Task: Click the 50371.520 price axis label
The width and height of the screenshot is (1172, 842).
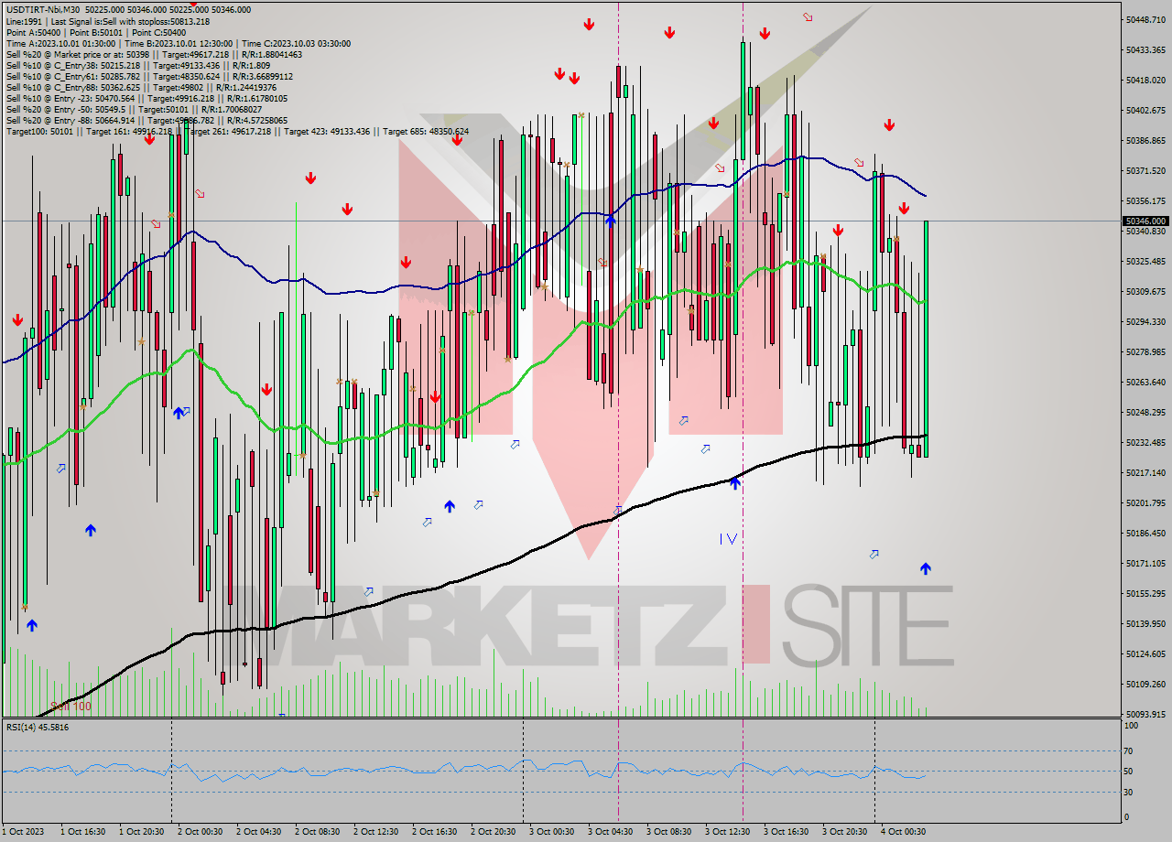Action: [x=1145, y=170]
